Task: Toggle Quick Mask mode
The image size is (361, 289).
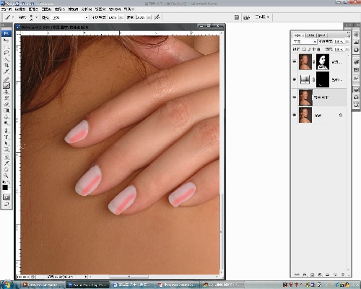Action: point(6,197)
